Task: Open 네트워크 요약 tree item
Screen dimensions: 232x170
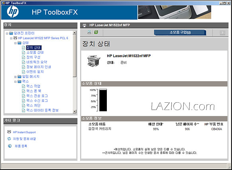Action: (37, 62)
